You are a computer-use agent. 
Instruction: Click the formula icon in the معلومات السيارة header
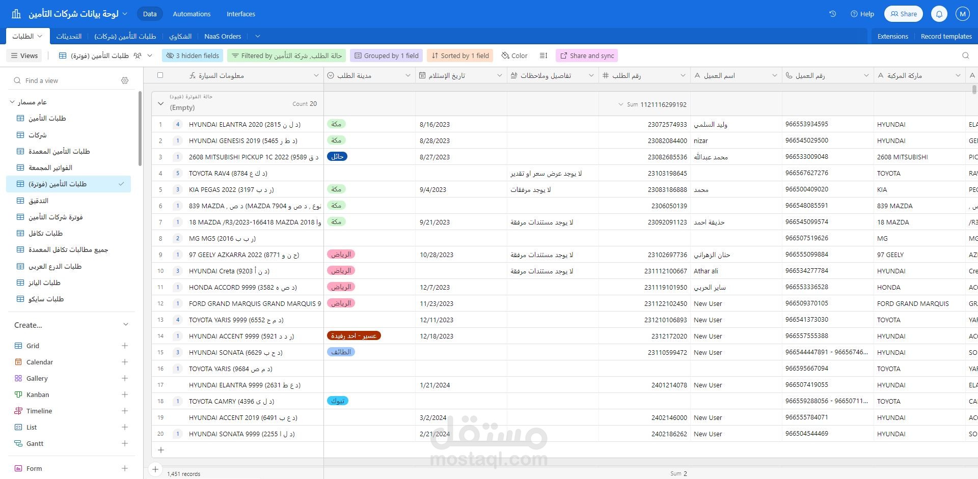[192, 75]
